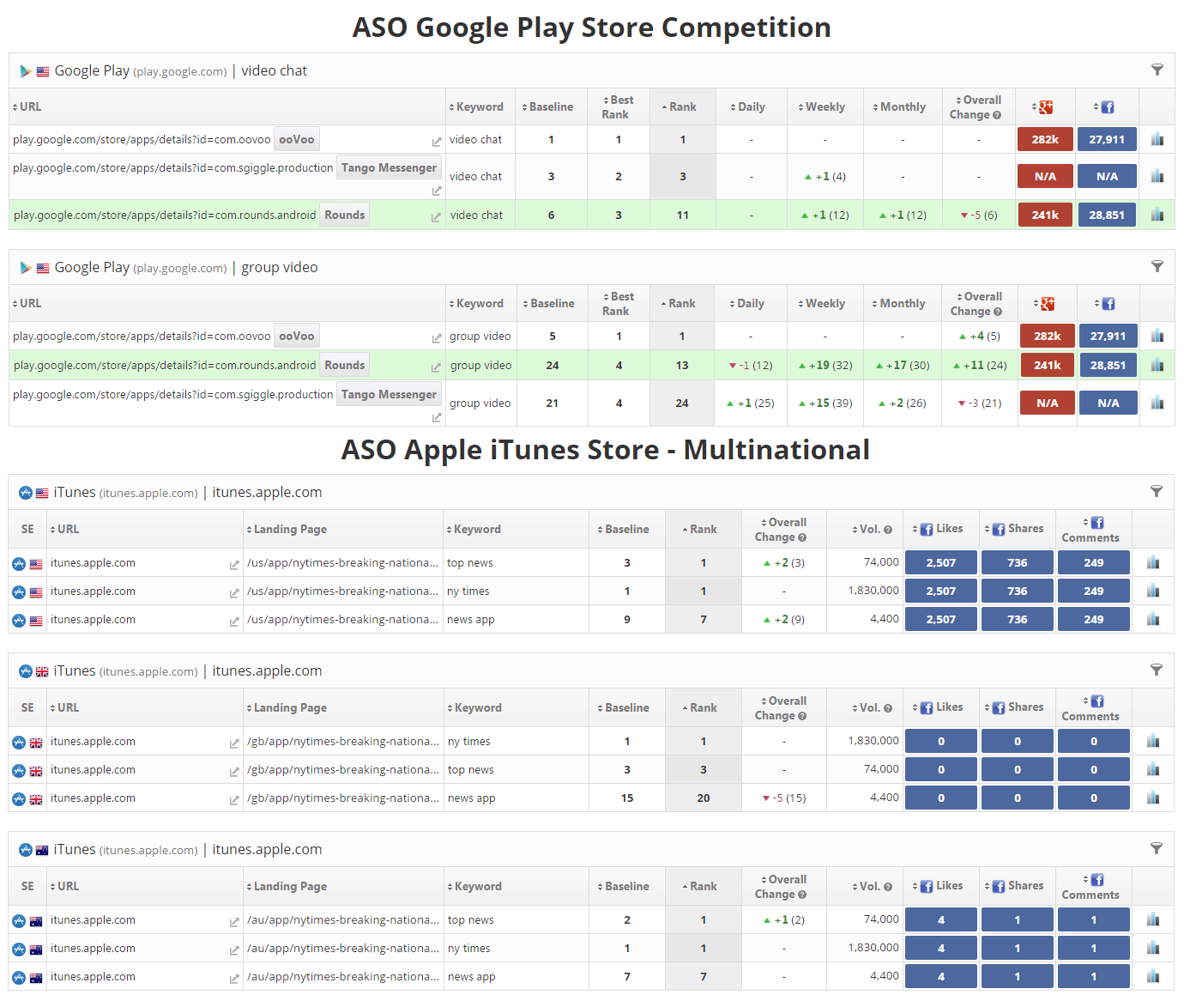Click the 282k Google+ count in ooVoo's video chat row
This screenshot has width=1184, height=995.
click(x=1045, y=139)
